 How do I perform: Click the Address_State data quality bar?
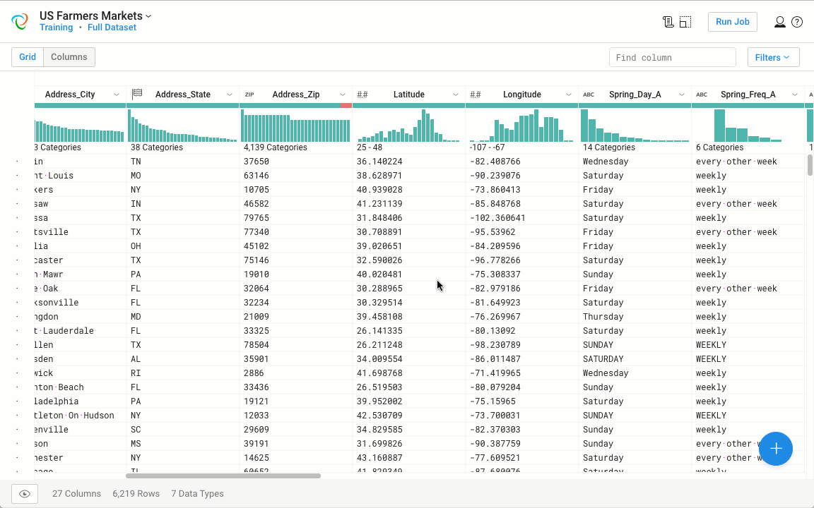[183, 106]
